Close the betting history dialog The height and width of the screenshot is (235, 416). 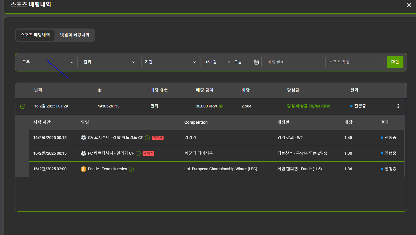point(409,5)
